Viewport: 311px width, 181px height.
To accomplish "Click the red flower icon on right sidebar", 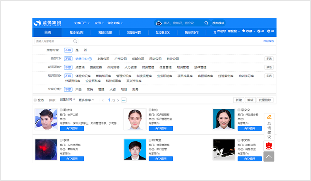I will click(269, 145).
